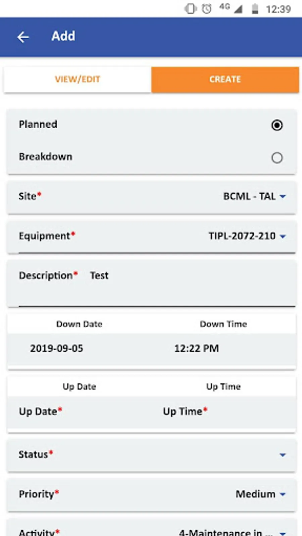
Task: Switch to the CREATE tab
Action: coord(225,79)
